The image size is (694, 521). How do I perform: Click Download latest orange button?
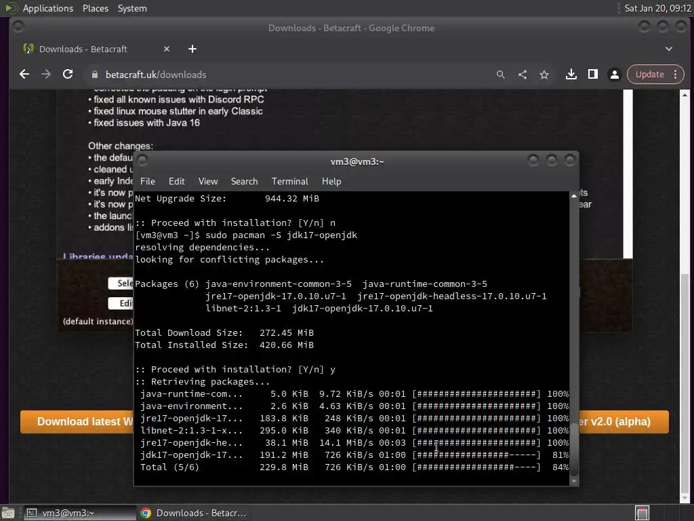pyautogui.click(x=77, y=421)
